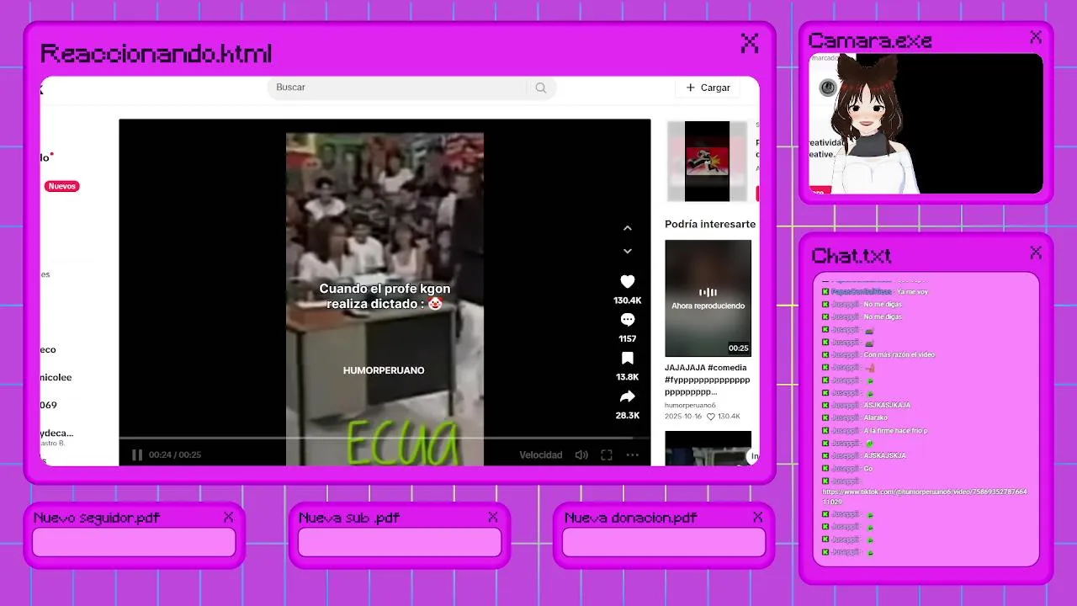This screenshot has height=606, width=1077.
Task: Open the top recommended video thumbnail
Action: [707, 161]
